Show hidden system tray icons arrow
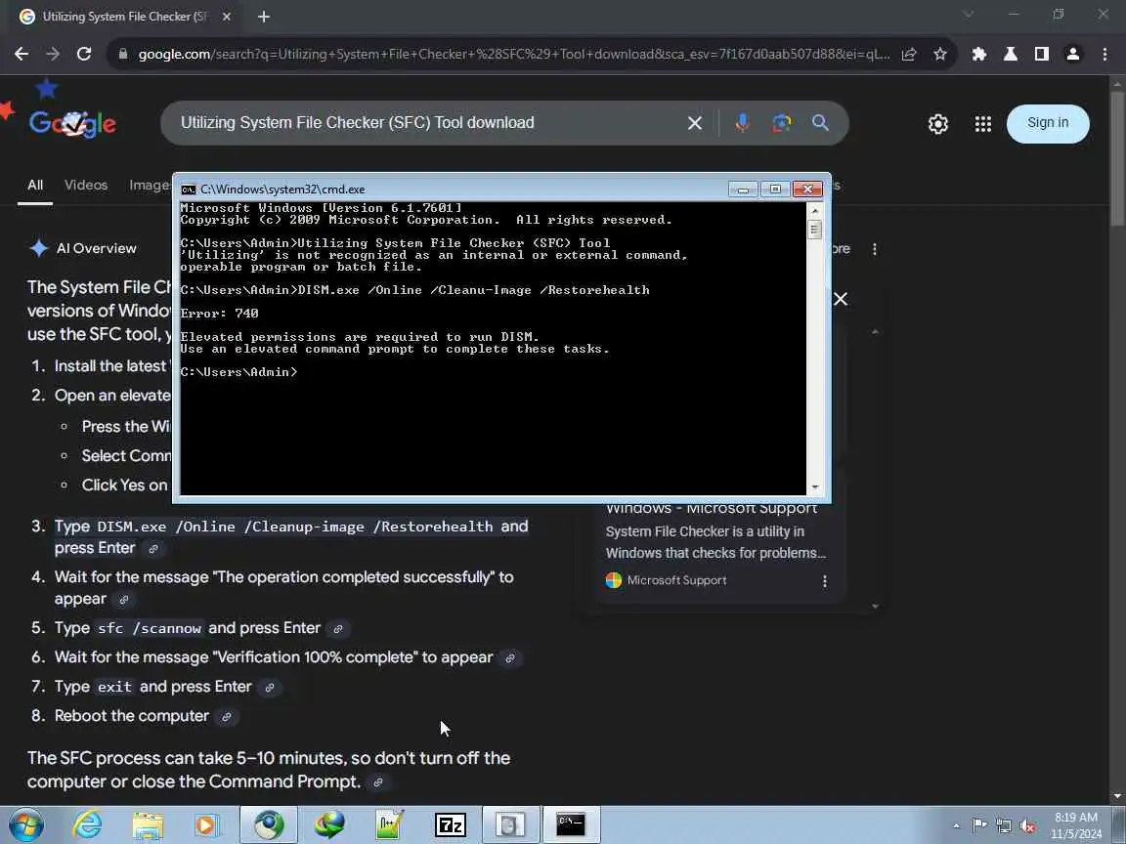This screenshot has width=1126, height=844. pyautogui.click(x=956, y=826)
